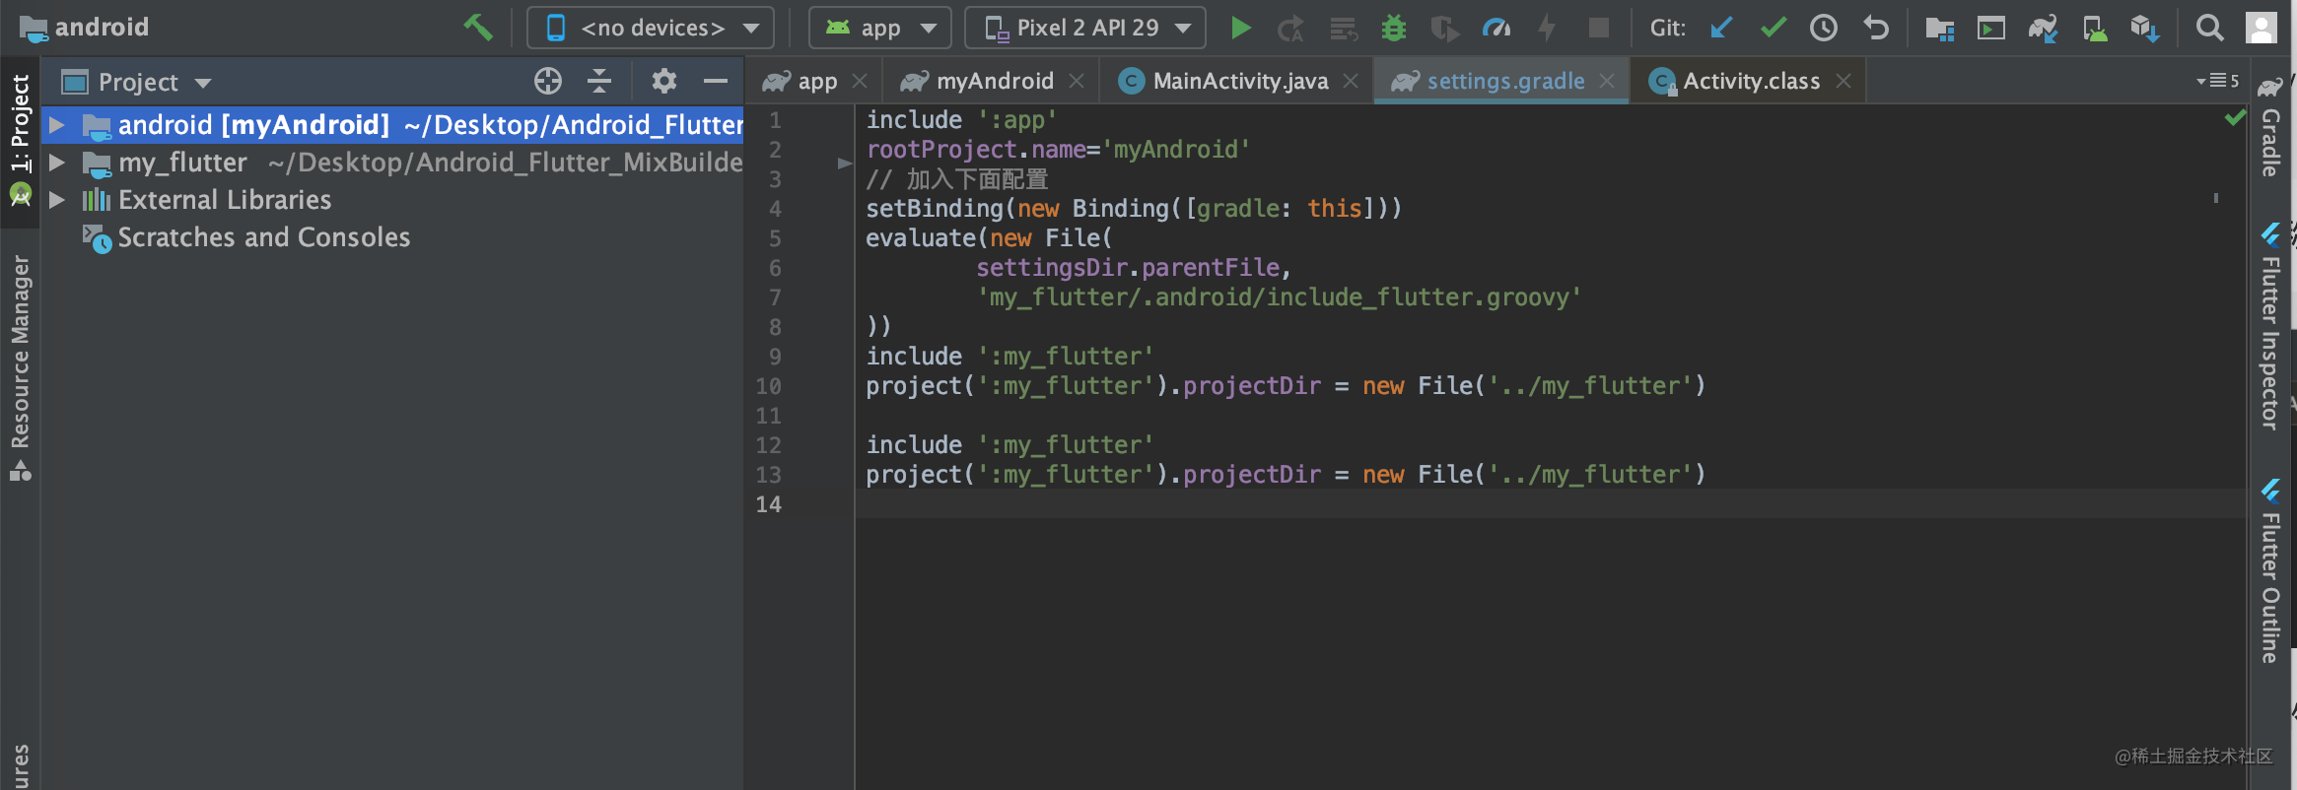This screenshot has width=2297, height=790.
Task: Click the Git commit checkmark icon
Action: 1773,28
